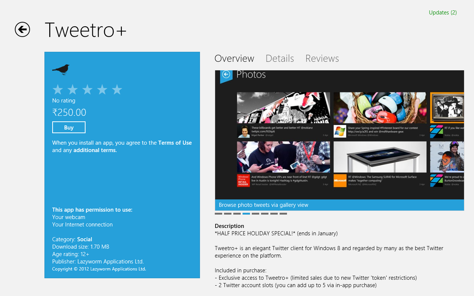Screen dimensions: 474x296
Task: Click the 'Browse photo tweets via gallery view' caption
Action: click(264, 205)
